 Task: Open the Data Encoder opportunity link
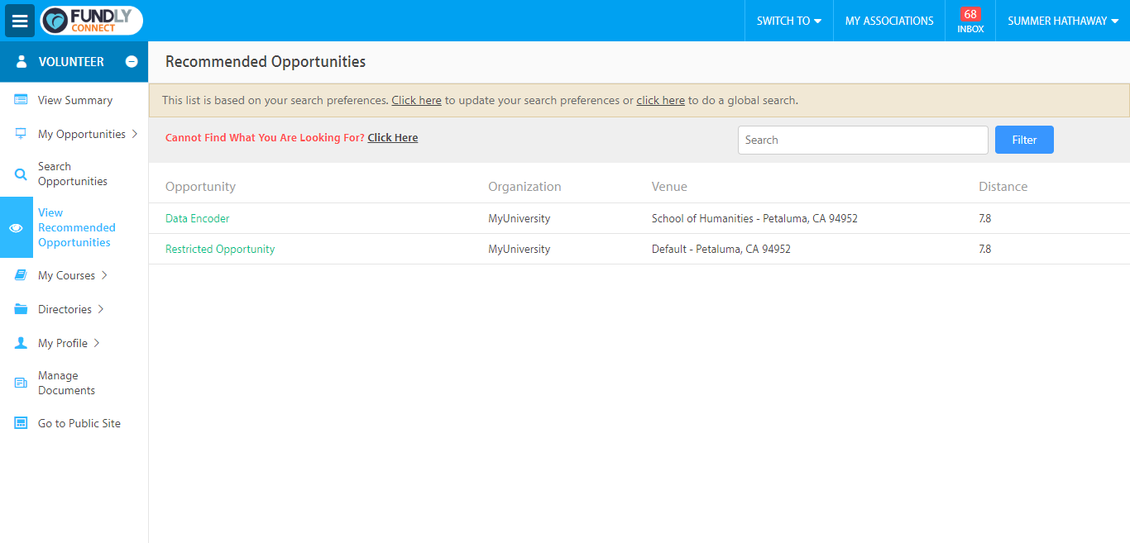(198, 219)
